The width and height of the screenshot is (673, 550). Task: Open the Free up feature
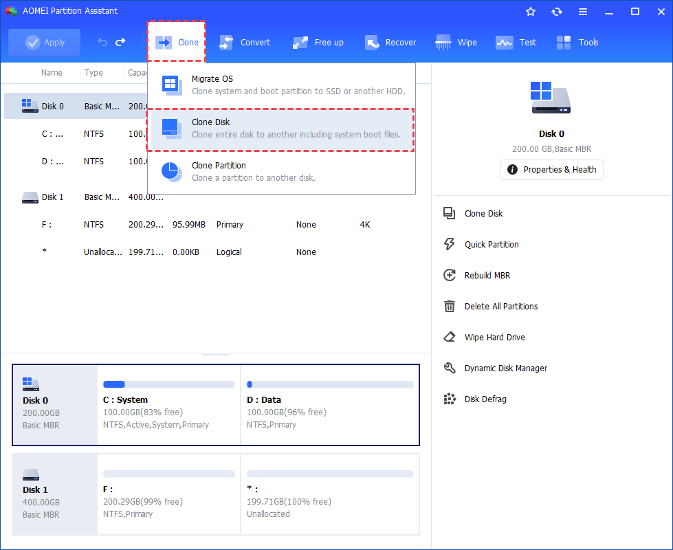tap(318, 42)
